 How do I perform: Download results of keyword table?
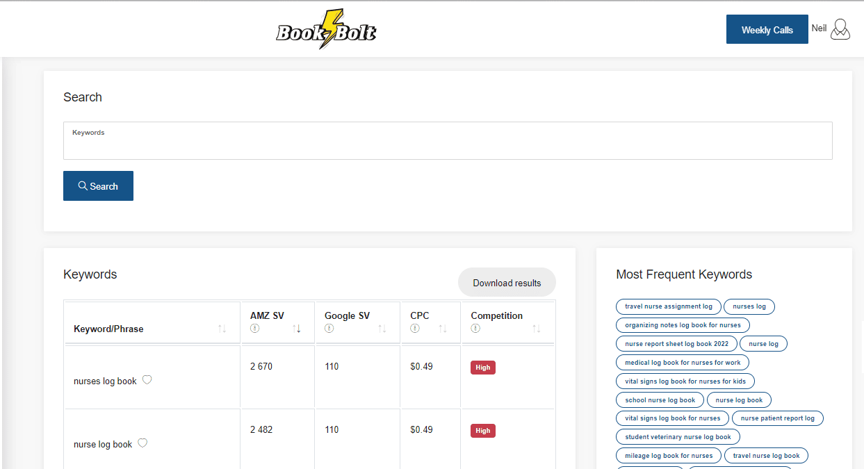click(507, 283)
